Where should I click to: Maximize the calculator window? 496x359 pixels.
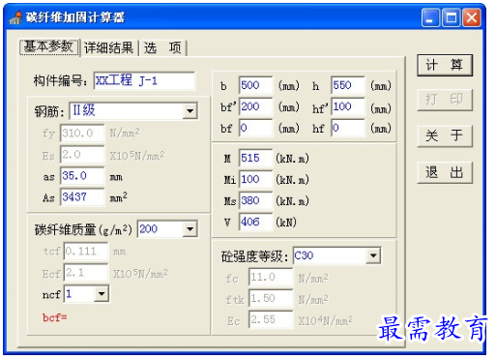tap(451, 17)
